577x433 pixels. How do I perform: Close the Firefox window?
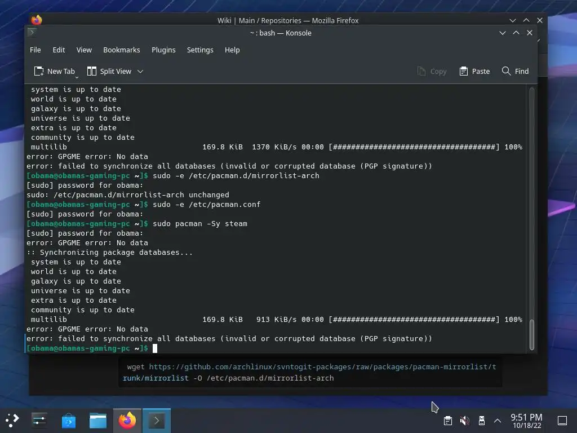click(x=540, y=20)
